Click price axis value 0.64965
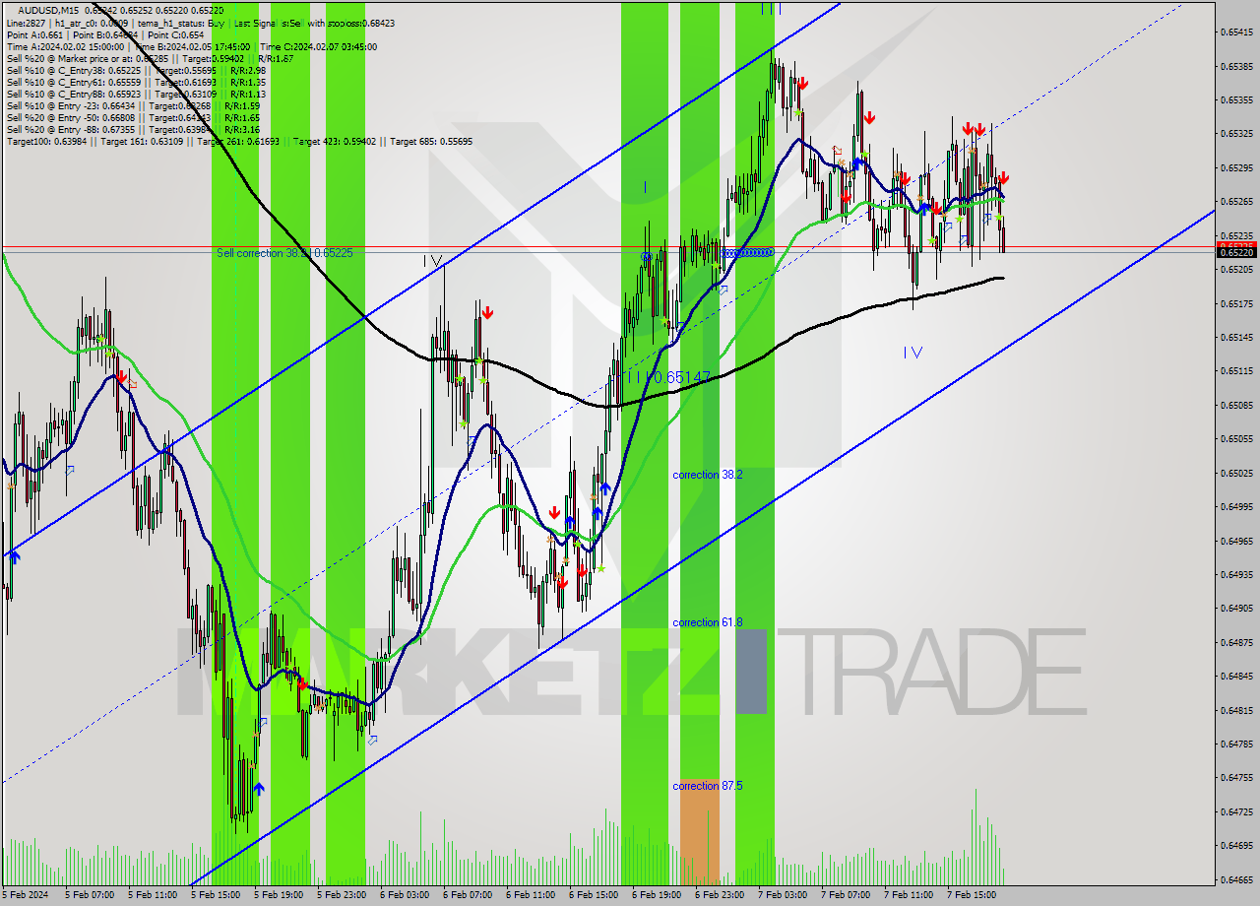Viewport: 1260px width, 906px height. click(1236, 541)
